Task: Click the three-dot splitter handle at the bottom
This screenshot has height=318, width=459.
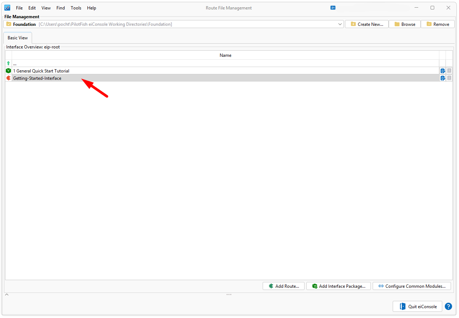Action: pyautogui.click(x=229, y=294)
